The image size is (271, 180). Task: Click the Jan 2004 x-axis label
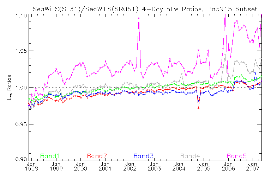(x=179, y=166)
